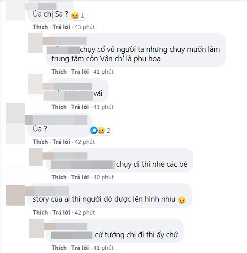The height and width of the screenshot is (253, 247).
Task: Reply to the comment ending with 'vãi'
Action: 80,107
